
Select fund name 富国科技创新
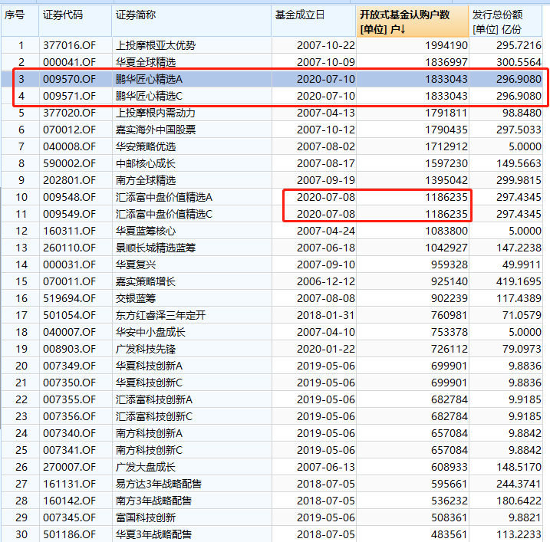coord(146,517)
